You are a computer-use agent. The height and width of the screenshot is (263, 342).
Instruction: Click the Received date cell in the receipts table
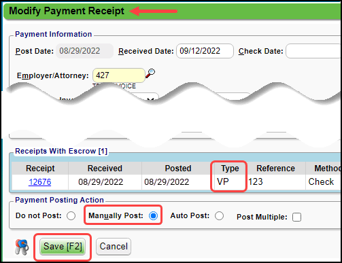point(105,182)
